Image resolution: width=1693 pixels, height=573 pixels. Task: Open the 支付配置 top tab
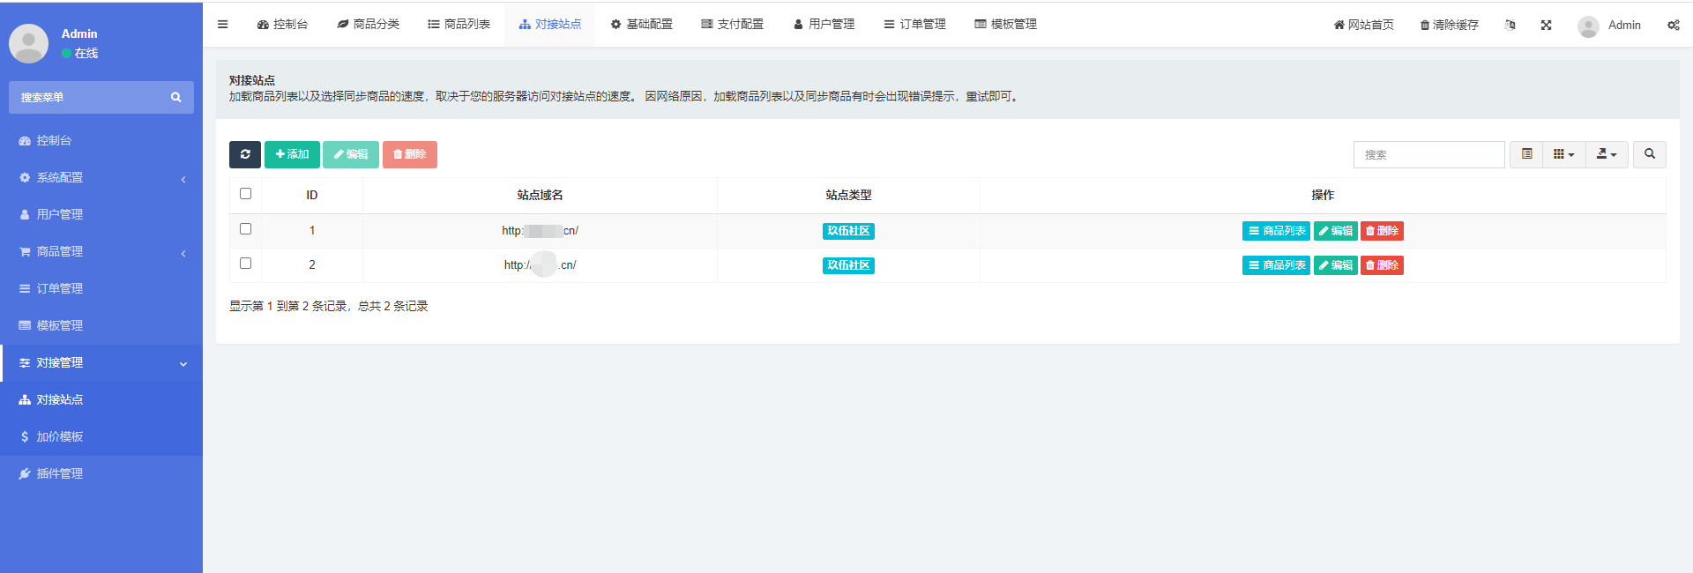tap(732, 25)
